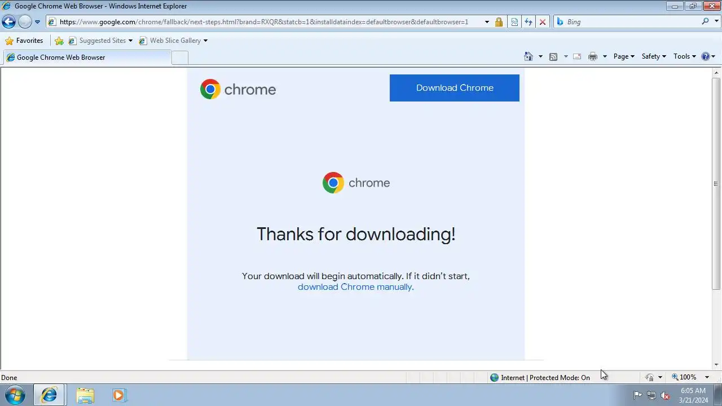Open the recent pages dropdown arrow
The height and width of the screenshot is (406, 722).
37,22
